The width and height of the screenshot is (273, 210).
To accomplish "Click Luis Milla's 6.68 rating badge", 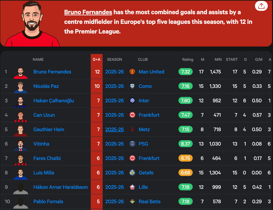I will coord(186,173).
